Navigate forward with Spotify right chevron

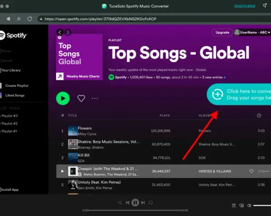click(x=68, y=32)
